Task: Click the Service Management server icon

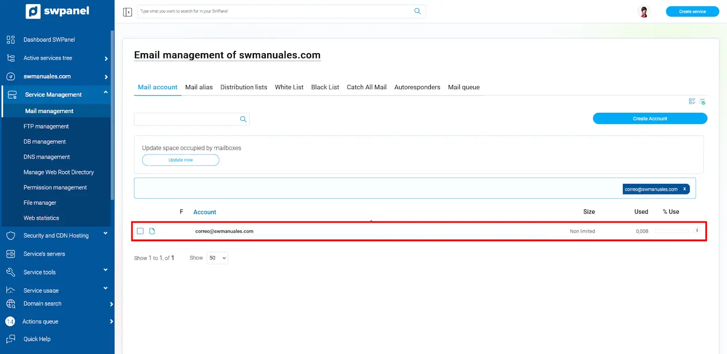Action: (12, 95)
